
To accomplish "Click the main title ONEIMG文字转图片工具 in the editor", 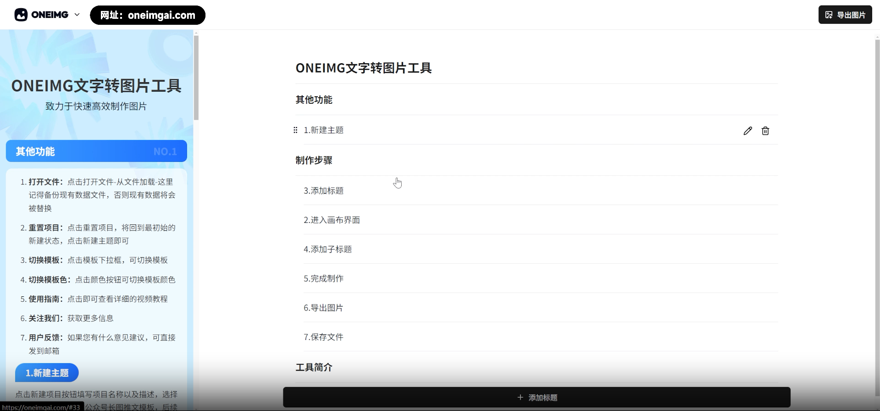I will pos(364,68).
